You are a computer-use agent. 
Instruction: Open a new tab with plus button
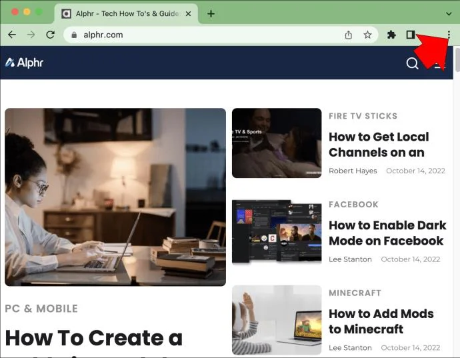coord(211,13)
